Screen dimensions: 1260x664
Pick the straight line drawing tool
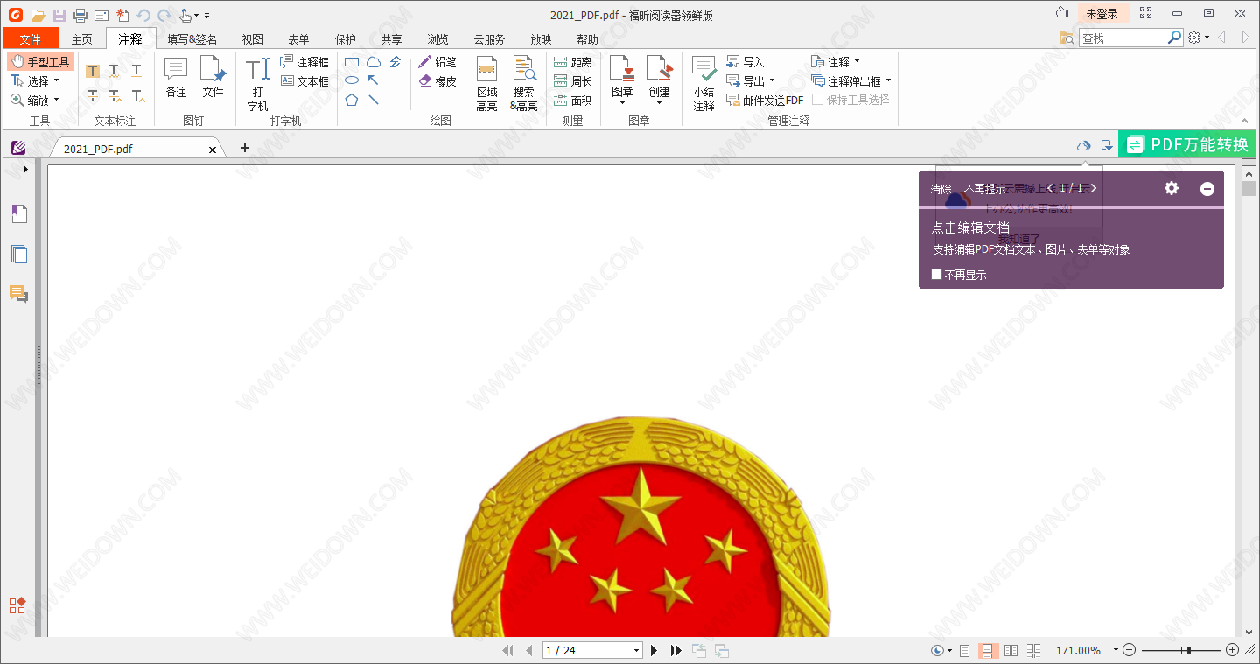pyautogui.click(x=374, y=100)
